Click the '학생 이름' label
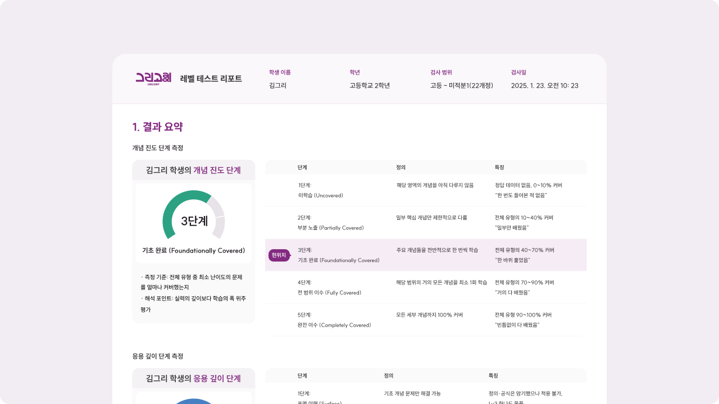This screenshot has height=404, width=719. pos(280,72)
